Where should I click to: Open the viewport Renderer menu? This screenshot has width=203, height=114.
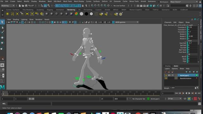[39, 20]
